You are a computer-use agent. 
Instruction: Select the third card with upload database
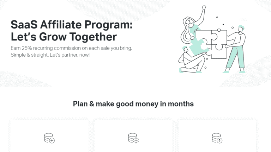tap(217, 135)
